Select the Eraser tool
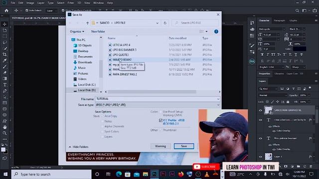Screen dimensions: 319x179 [4, 73]
